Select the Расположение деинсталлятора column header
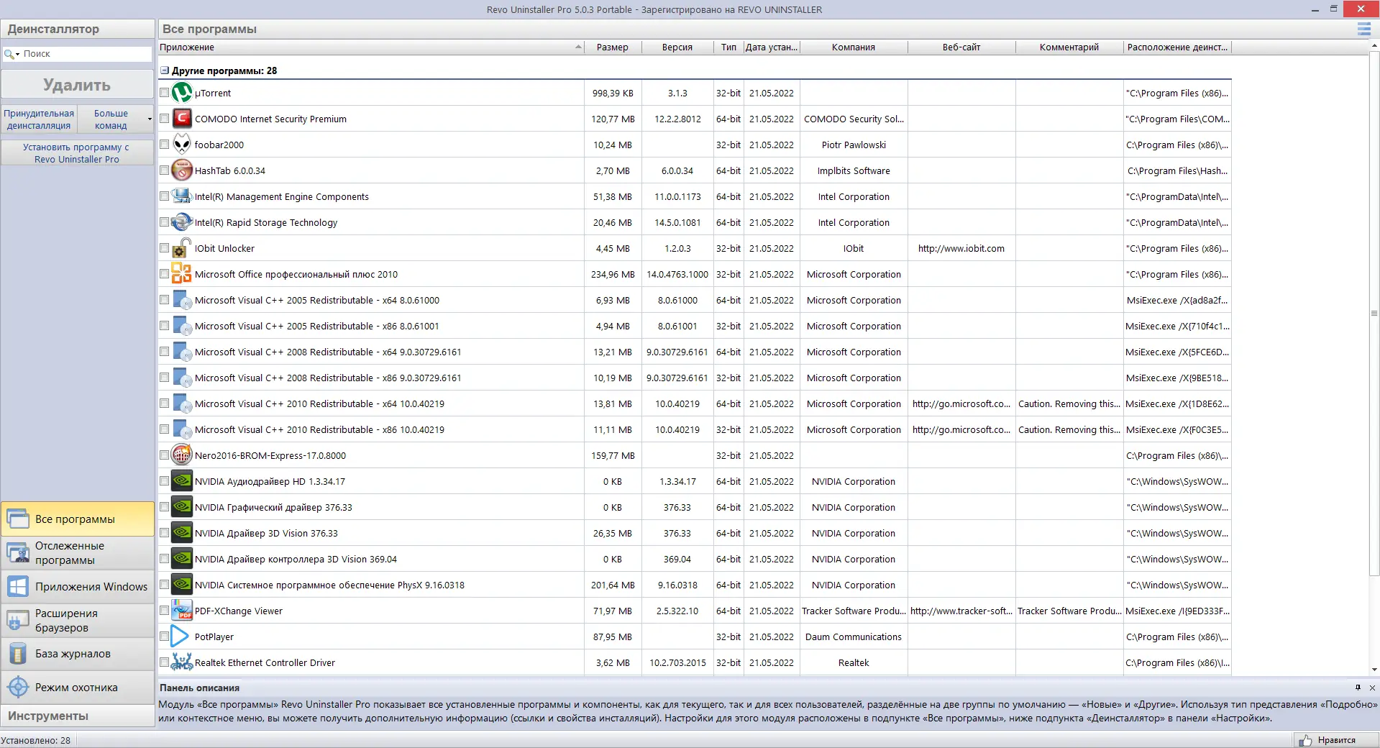The width and height of the screenshot is (1380, 748). (1177, 47)
